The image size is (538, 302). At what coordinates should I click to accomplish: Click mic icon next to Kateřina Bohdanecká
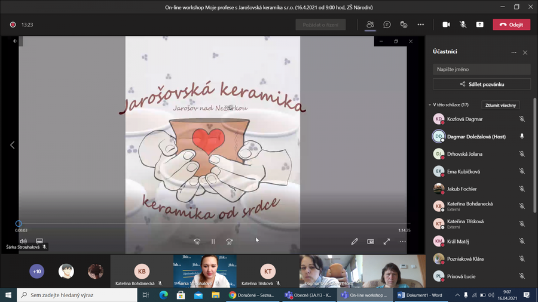(x=522, y=206)
